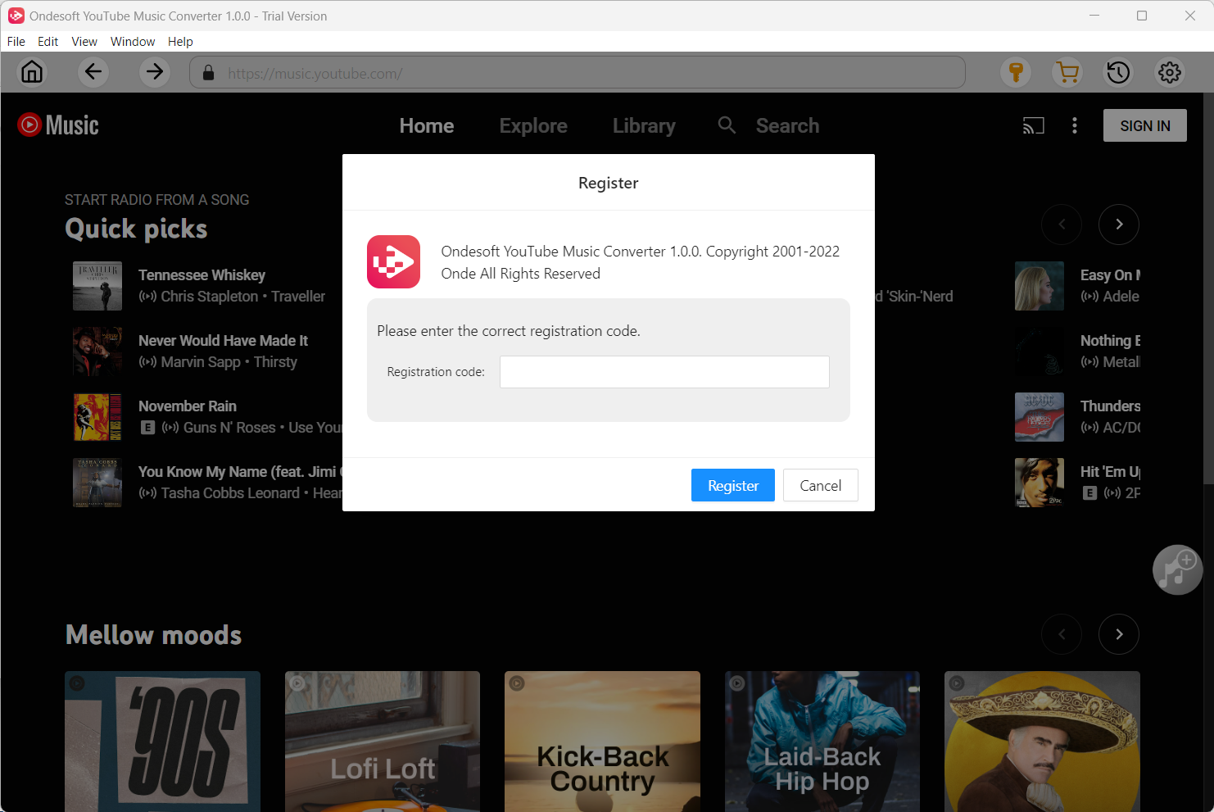This screenshot has width=1214, height=812.
Task: Click the Guns N' Roses artist name
Action: 229,428
